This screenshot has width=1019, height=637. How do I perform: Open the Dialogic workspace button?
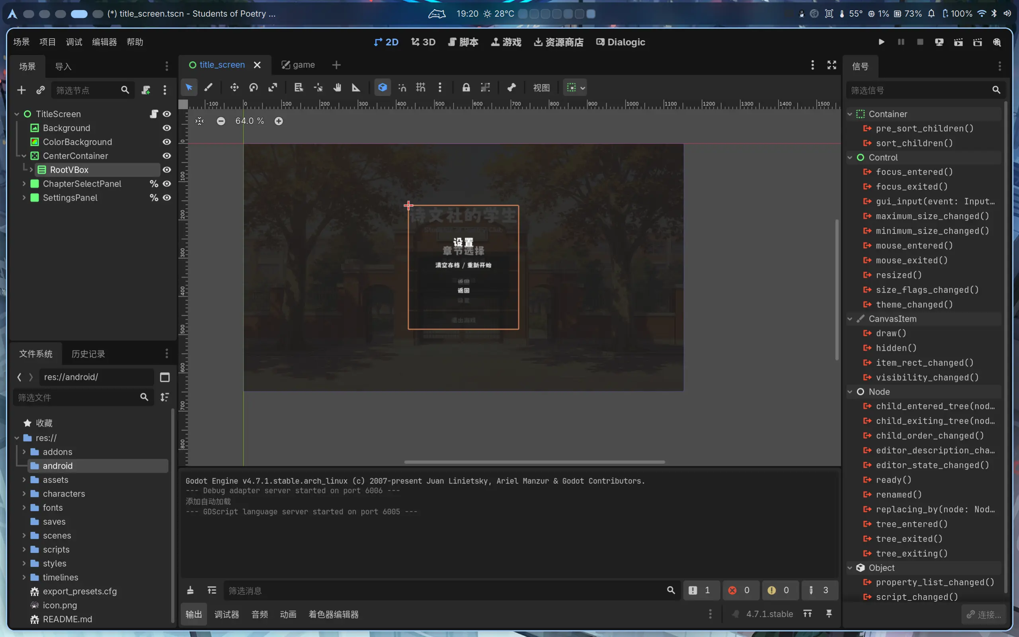[621, 42]
